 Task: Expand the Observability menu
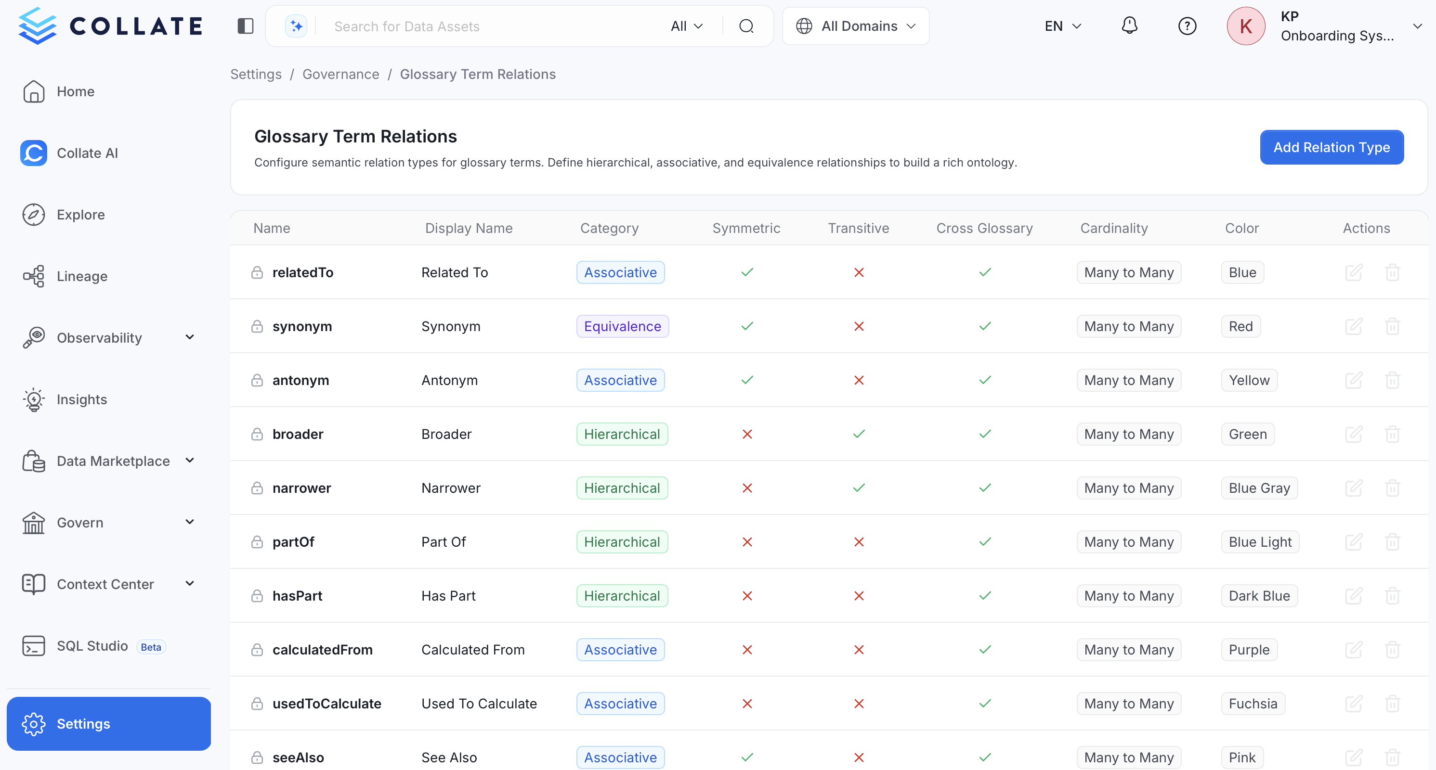coord(190,337)
